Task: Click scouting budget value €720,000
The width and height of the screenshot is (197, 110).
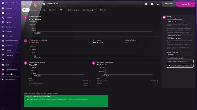Action: [171, 54]
